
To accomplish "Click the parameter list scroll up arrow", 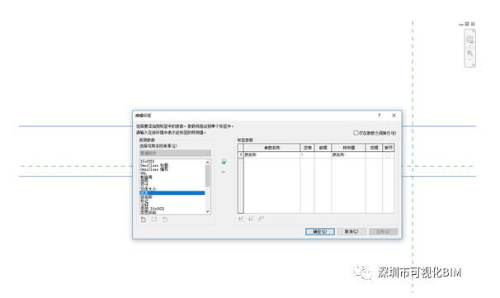I will pyautogui.click(x=208, y=163).
